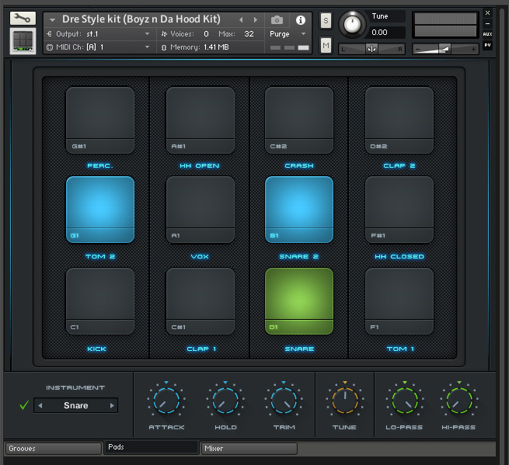Toggle the PV button

(x=487, y=45)
